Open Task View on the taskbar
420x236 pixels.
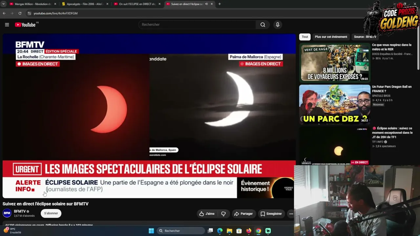tap(210, 231)
